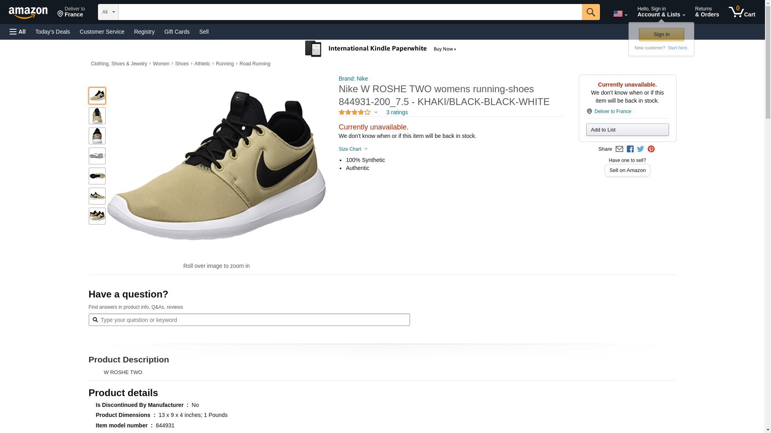Expand the search category All dropdown
This screenshot has height=433, width=771.
click(108, 12)
